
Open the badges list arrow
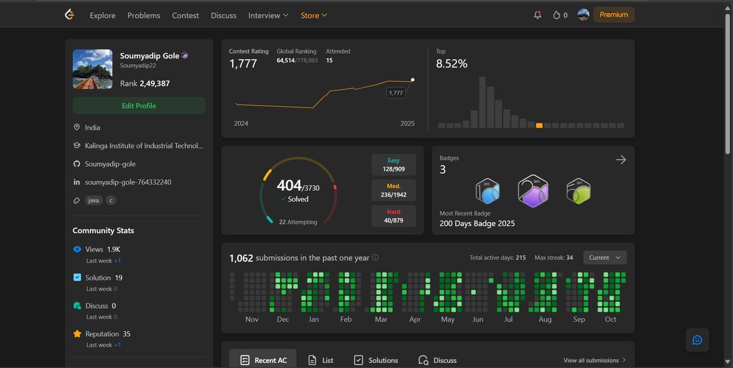[x=621, y=160]
